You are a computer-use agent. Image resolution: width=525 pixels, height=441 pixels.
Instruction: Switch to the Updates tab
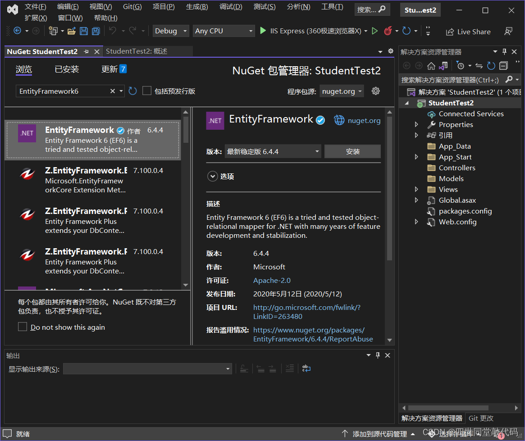pyautogui.click(x=114, y=69)
